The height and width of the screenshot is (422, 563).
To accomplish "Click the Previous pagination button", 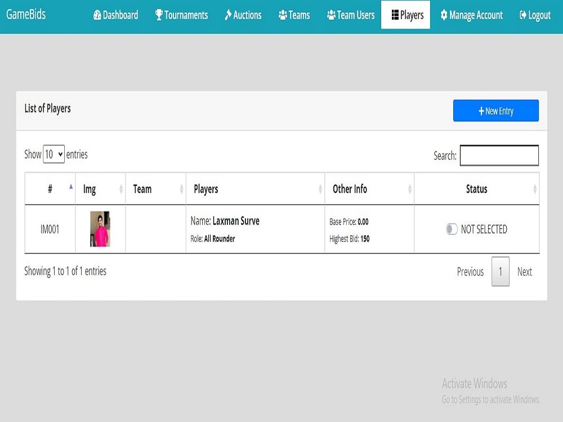I will 470,272.
